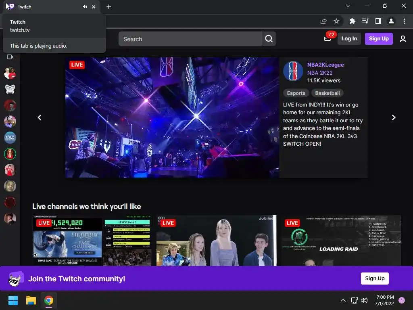Select the Basketball tag

click(x=327, y=93)
